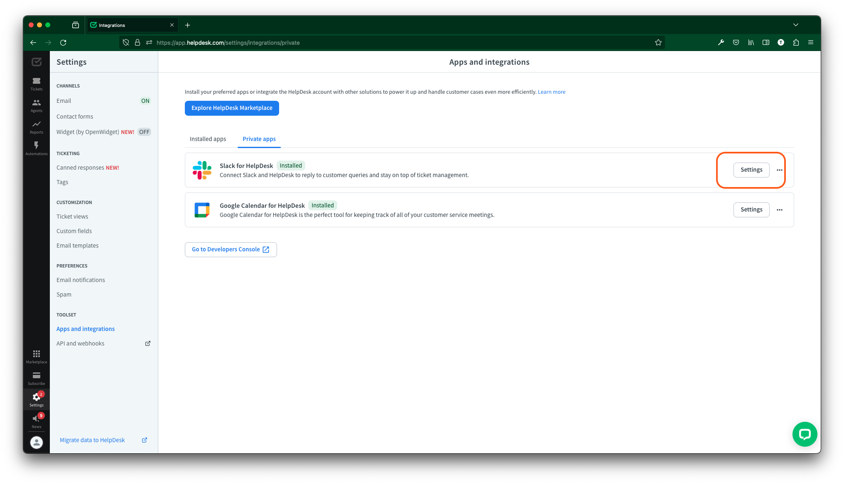Go back in the browser
The image size is (844, 484).
point(33,42)
